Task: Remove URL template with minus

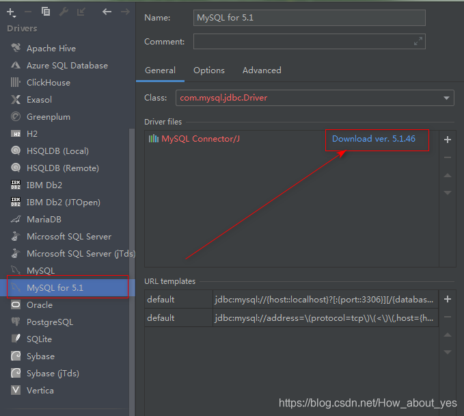Action: pos(448,317)
